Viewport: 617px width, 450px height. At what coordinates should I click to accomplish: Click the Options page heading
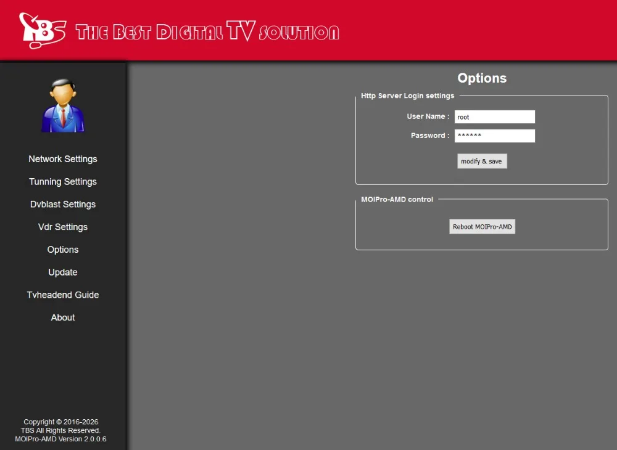pyautogui.click(x=482, y=78)
